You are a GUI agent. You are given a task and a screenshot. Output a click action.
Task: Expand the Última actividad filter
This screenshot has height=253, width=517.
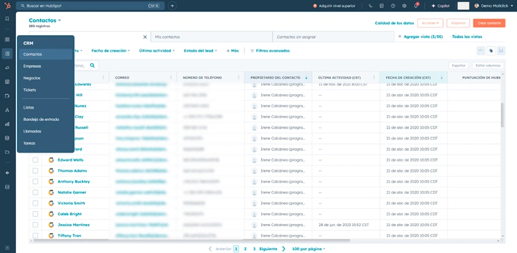(156, 51)
